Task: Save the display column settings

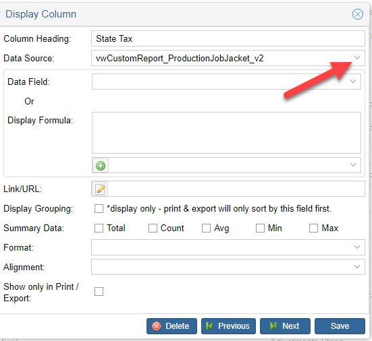Action: point(340,326)
